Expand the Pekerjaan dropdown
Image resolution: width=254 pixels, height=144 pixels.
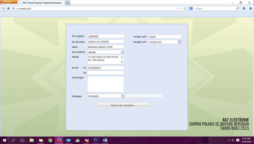[x=122, y=96]
